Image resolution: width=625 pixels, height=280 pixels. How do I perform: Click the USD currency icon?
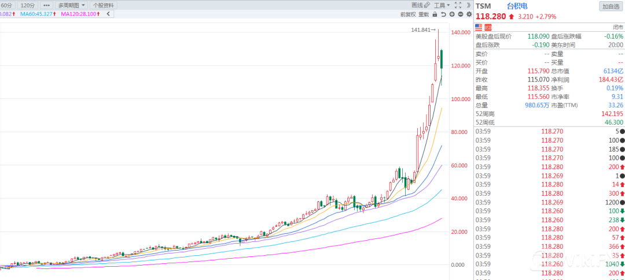pyautogui.click(x=488, y=27)
